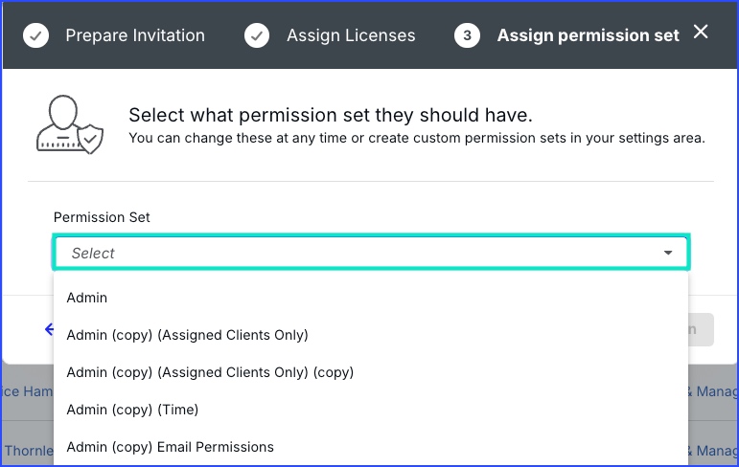This screenshot has height=467, width=739.
Task: Click the Prepare Invitation checkmark icon
Action: (x=35, y=35)
